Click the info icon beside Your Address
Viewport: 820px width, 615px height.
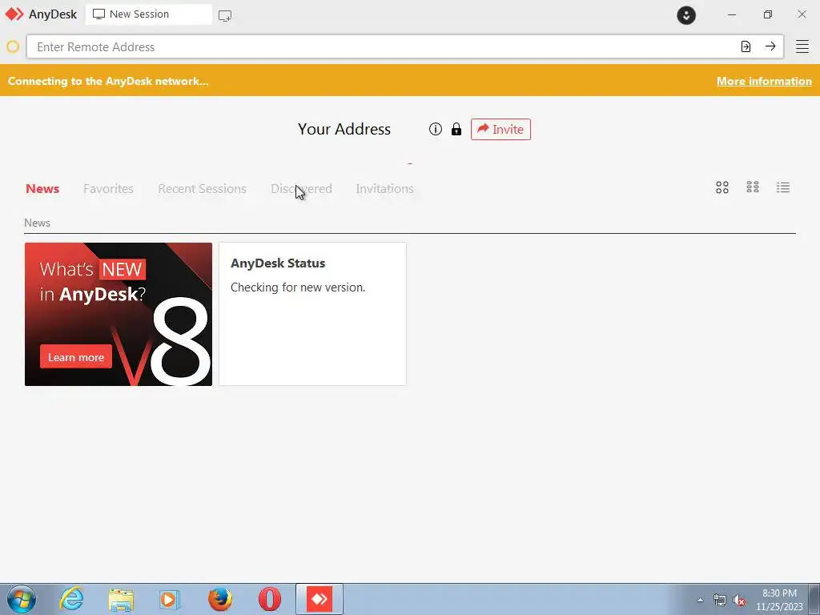[x=435, y=129]
